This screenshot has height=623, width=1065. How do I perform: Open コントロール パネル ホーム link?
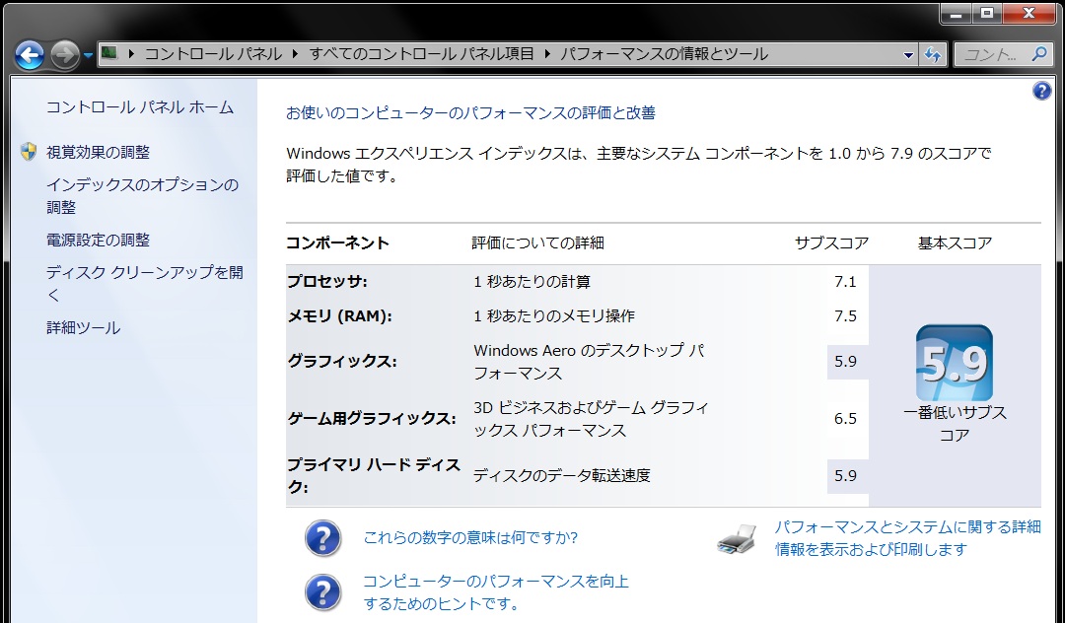(140, 107)
